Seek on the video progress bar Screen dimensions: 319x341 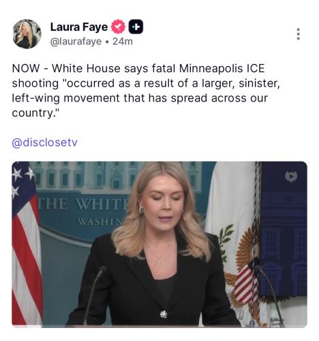tap(159, 326)
